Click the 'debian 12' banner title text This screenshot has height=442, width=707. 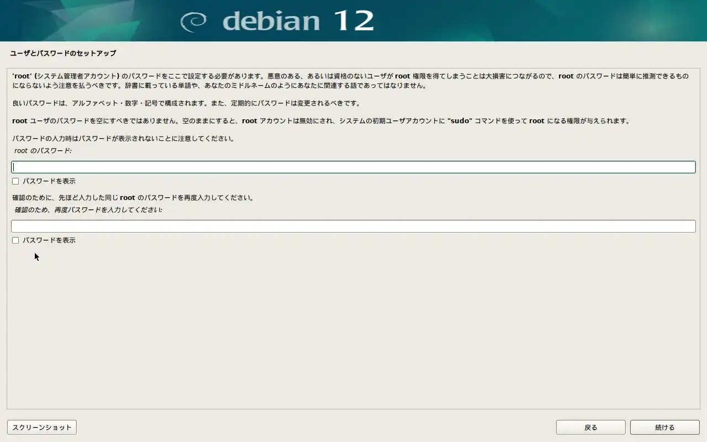[x=298, y=21]
